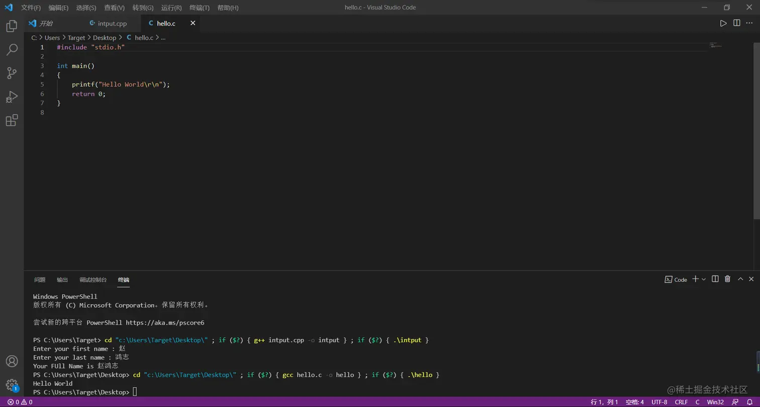Viewport: 760px width, 407px height.
Task: Open the launch profile dropdown beside plus
Action: coord(704,279)
